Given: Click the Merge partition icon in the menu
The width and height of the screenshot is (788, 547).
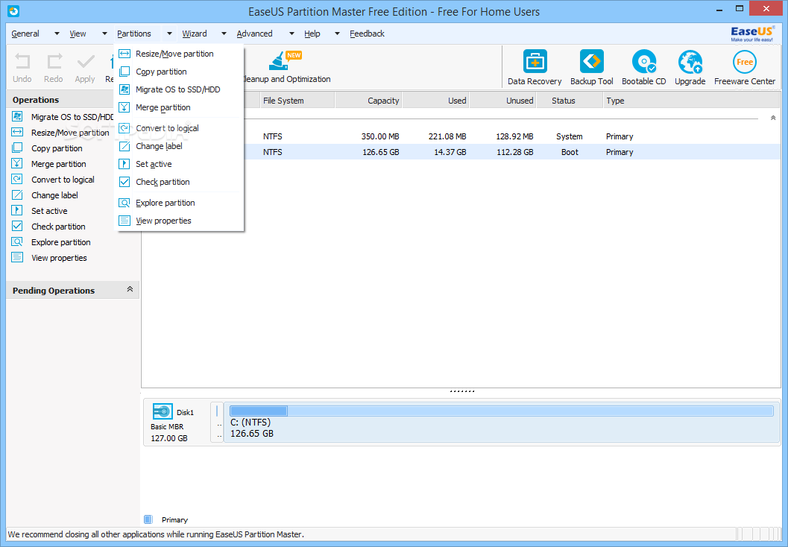Looking at the screenshot, I should [124, 107].
